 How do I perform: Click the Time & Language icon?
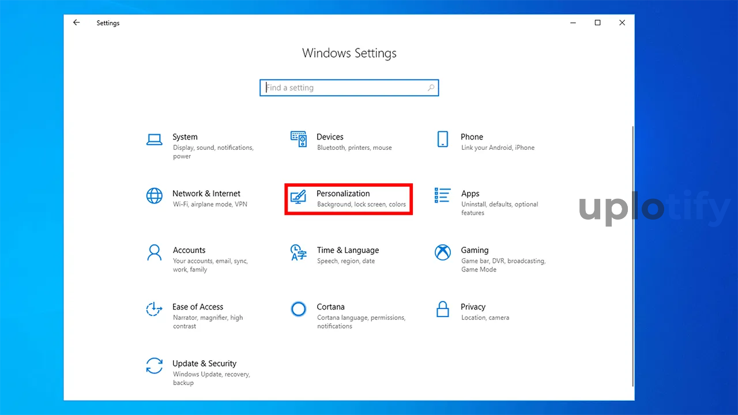(x=298, y=252)
